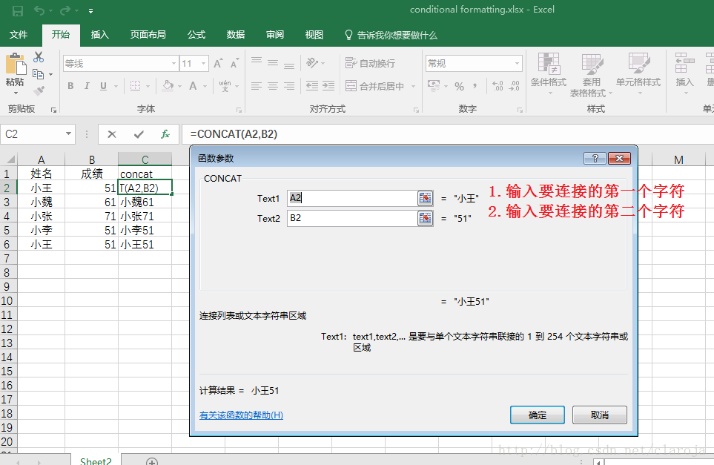The height and width of the screenshot is (465, 714).
Task: Click the Center horizontally icon
Action: (x=273, y=85)
